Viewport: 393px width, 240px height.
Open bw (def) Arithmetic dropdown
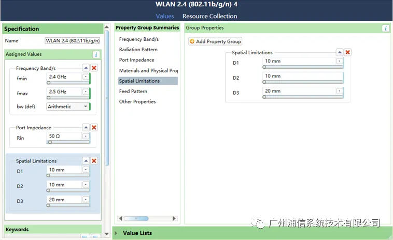[x=86, y=107]
